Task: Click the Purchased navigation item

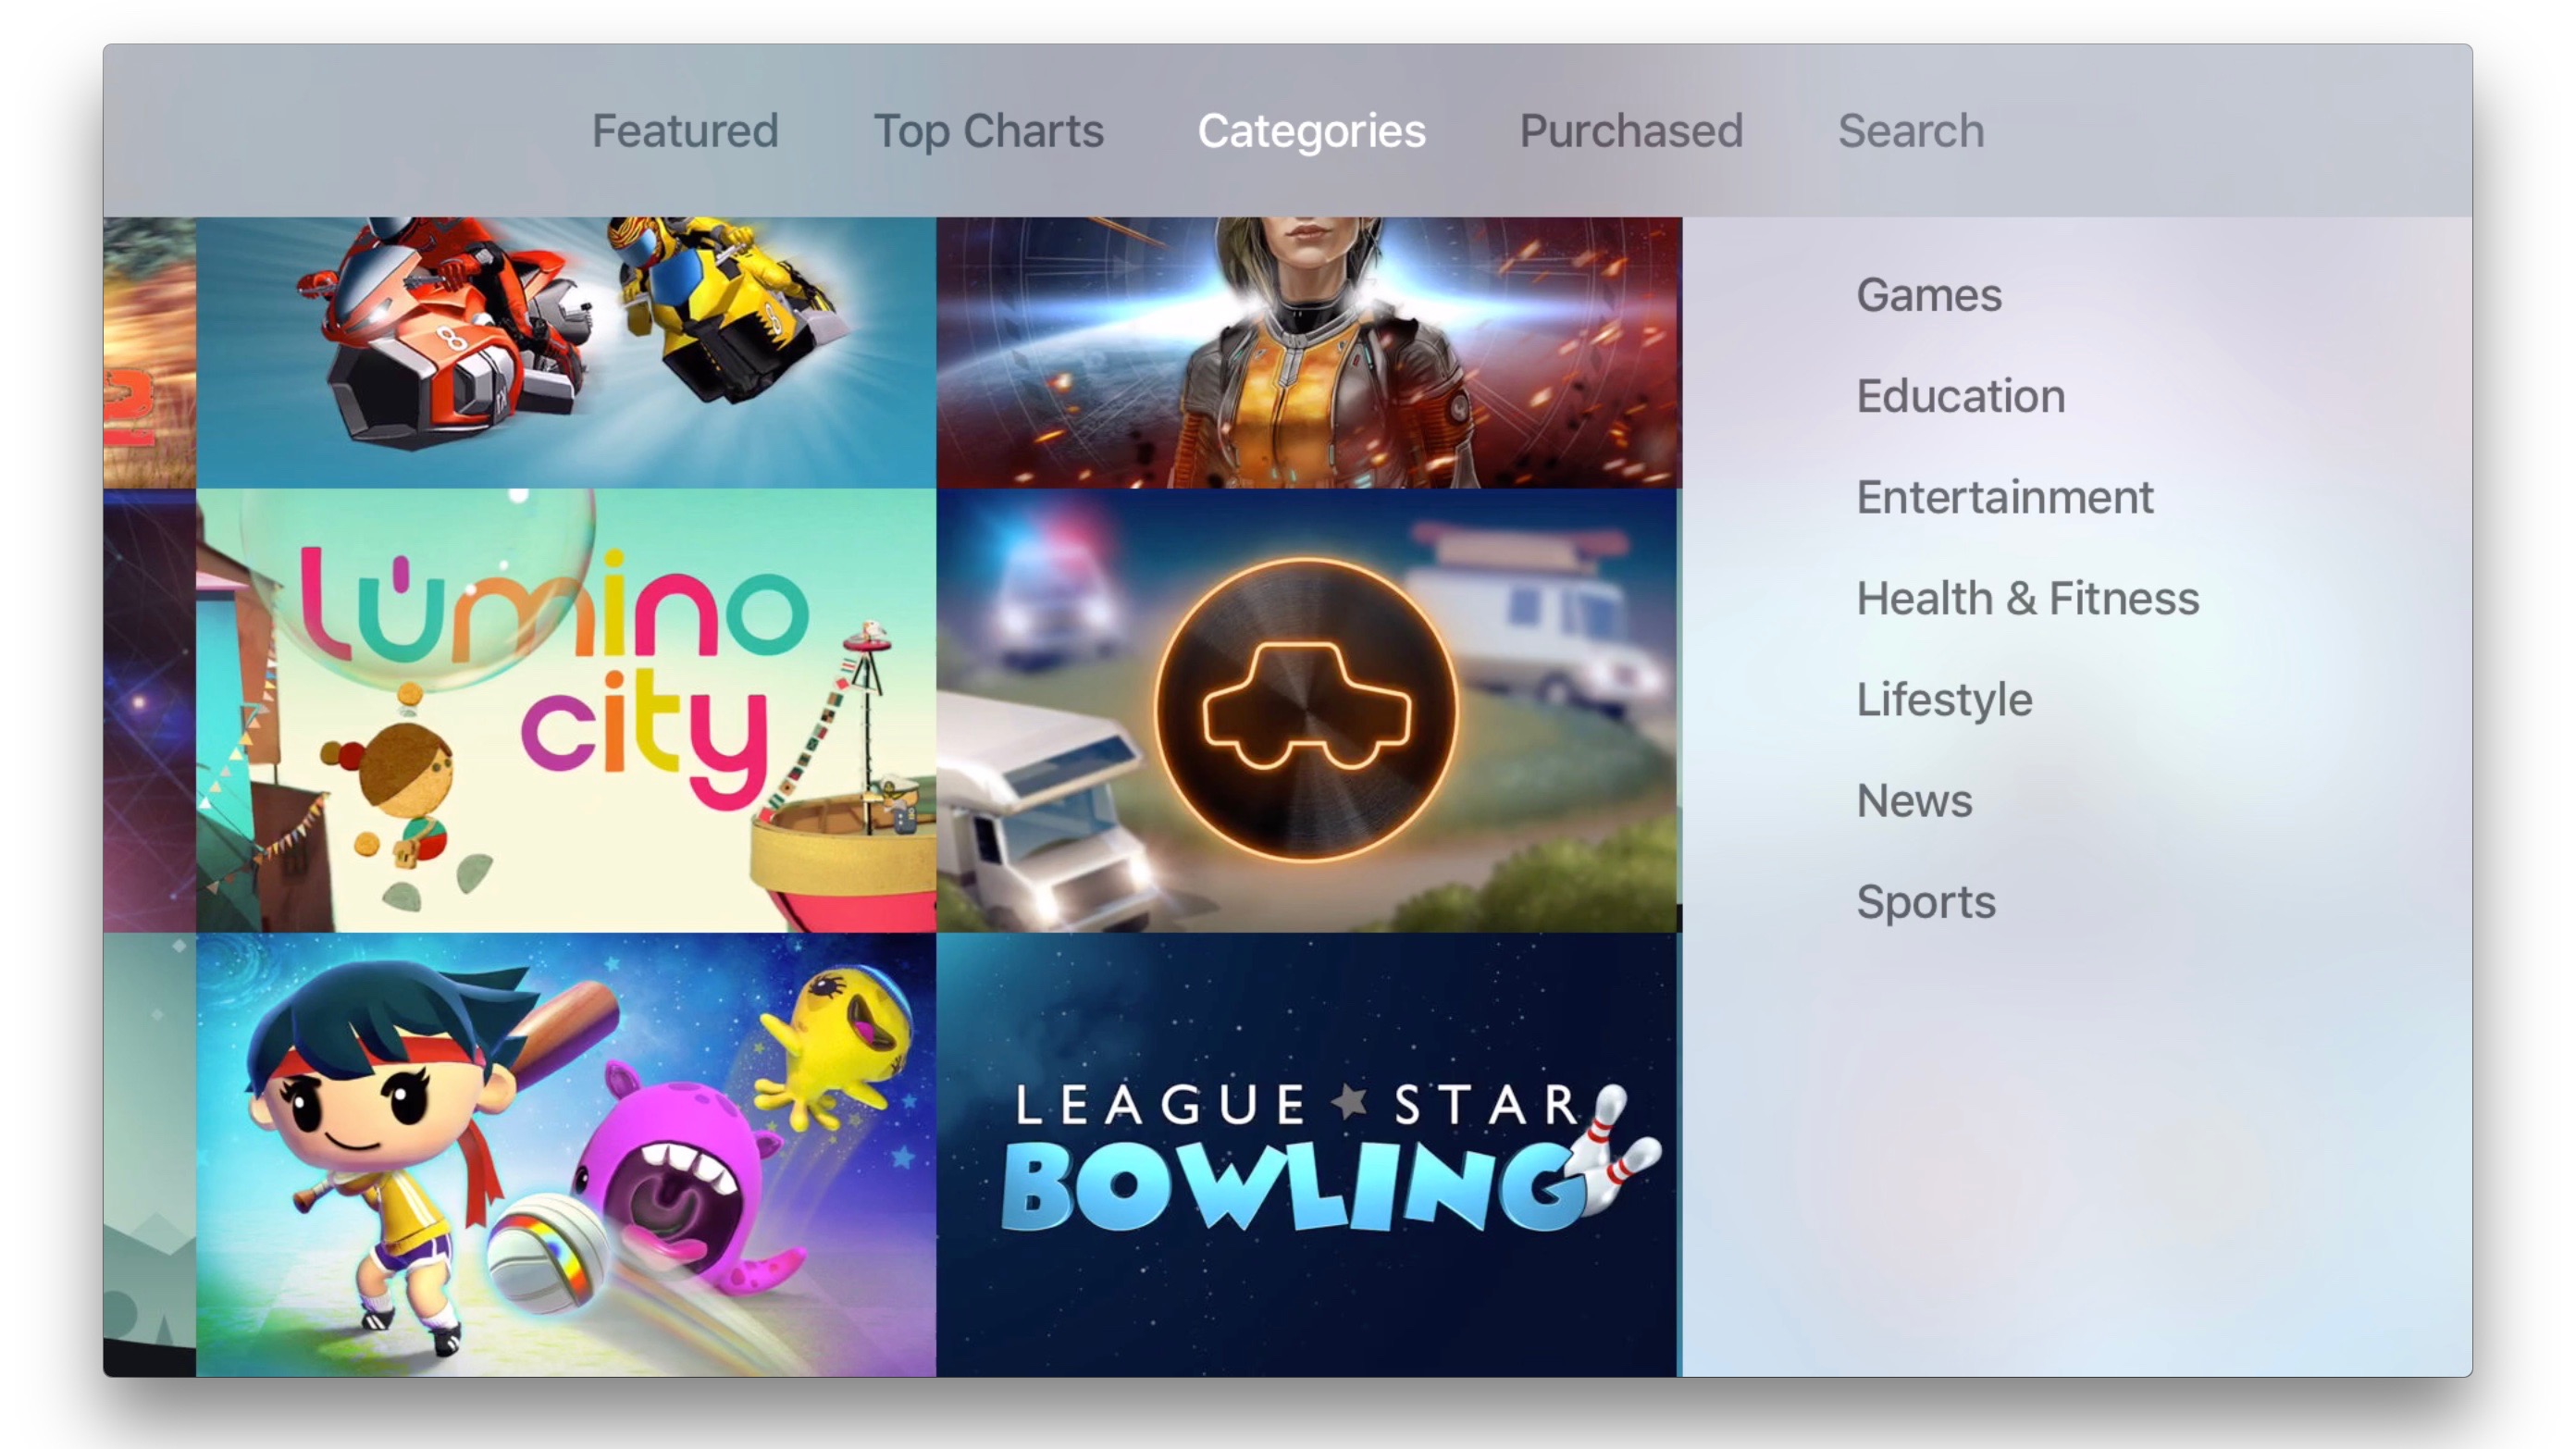Action: (1629, 130)
